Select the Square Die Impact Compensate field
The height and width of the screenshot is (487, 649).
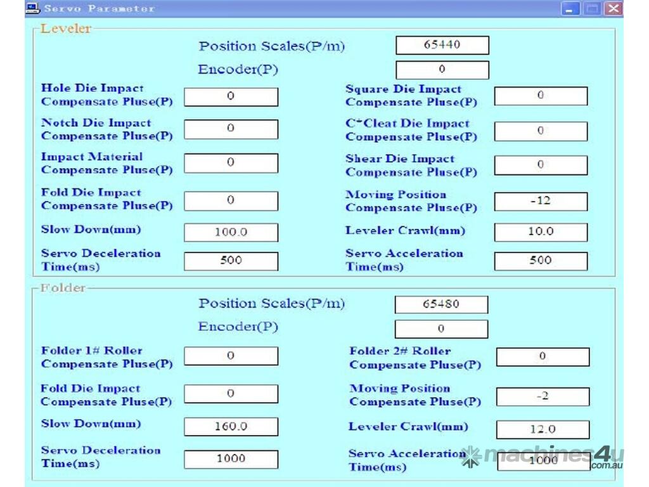click(x=541, y=96)
